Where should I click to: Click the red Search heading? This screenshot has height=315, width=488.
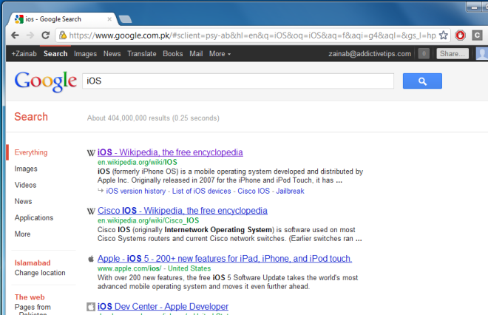31,117
